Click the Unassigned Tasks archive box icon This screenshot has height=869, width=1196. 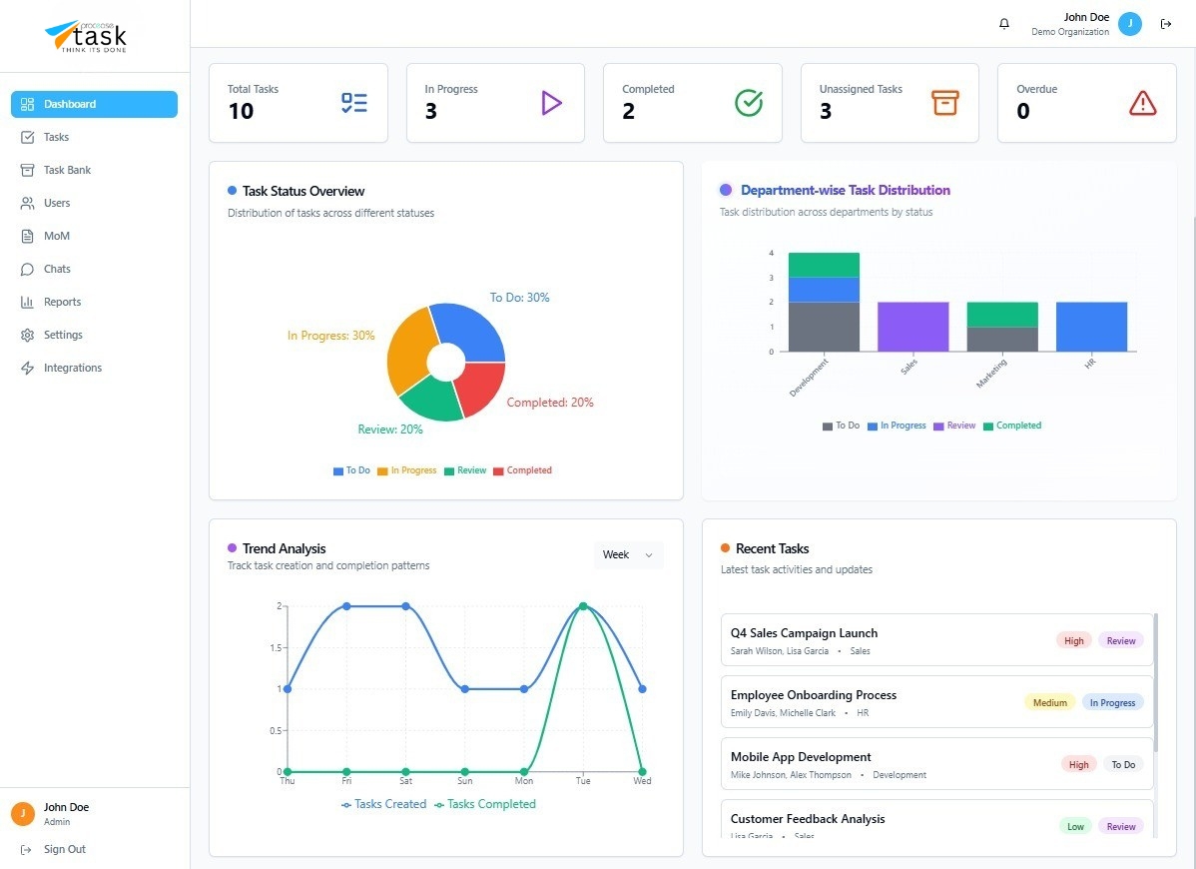point(945,102)
